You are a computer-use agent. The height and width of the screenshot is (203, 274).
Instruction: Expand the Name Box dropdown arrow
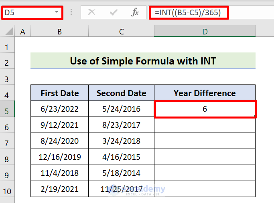pos(57,12)
